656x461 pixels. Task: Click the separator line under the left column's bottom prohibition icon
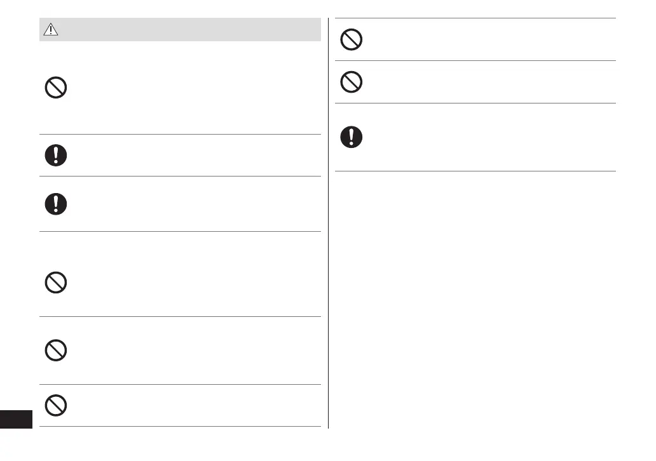click(180, 426)
